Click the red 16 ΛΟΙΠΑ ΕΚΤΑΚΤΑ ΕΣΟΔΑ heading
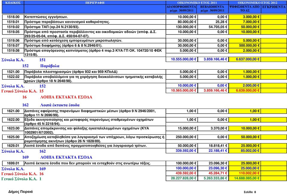The image size is (287, 194). point(57,97)
